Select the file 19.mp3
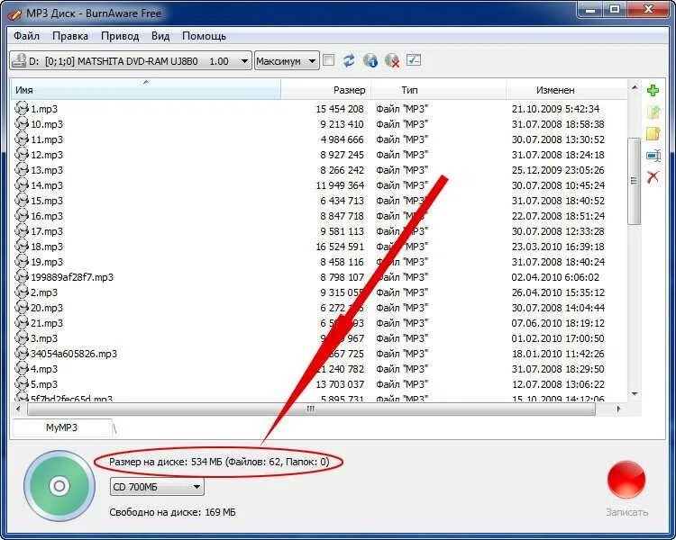This screenshot has height=540, width=676. [x=47, y=262]
